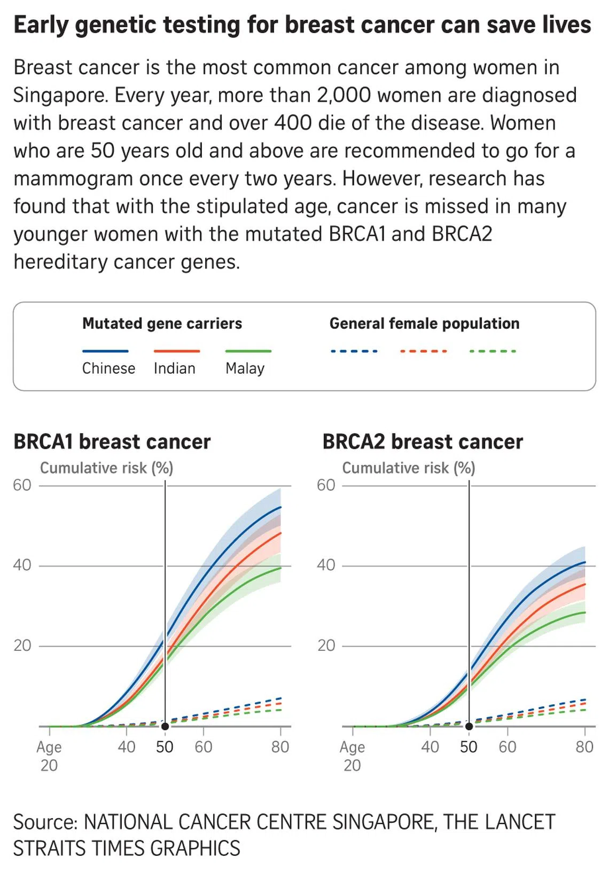Click the "Indian" legend label

tap(175, 368)
